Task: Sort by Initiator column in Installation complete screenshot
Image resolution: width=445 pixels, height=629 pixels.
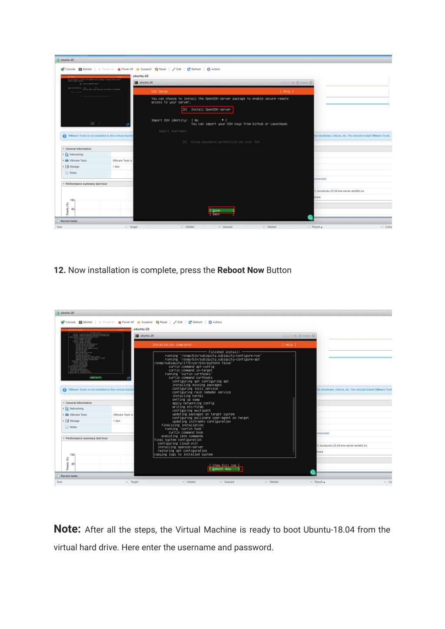Action: 203,482
